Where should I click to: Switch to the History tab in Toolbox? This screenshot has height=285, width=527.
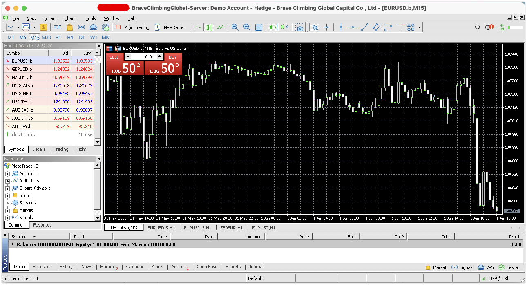coord(66,267)
